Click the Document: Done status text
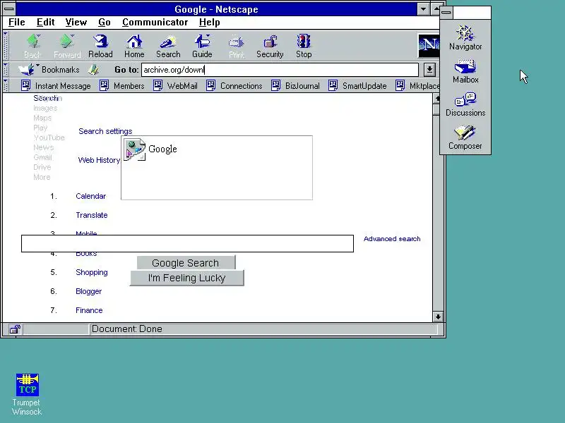The height and width of the screenshot is (423, 565). click(x=127, y=329)
